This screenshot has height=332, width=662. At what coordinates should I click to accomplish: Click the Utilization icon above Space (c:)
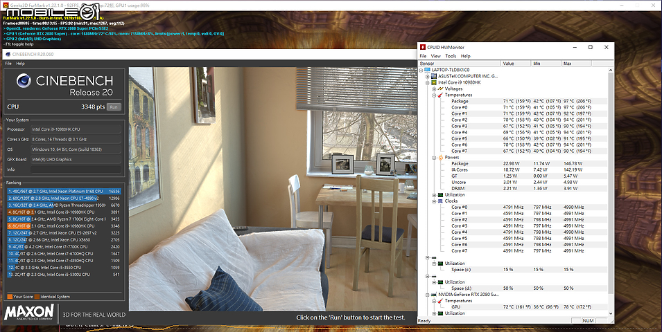pos(440,264)
